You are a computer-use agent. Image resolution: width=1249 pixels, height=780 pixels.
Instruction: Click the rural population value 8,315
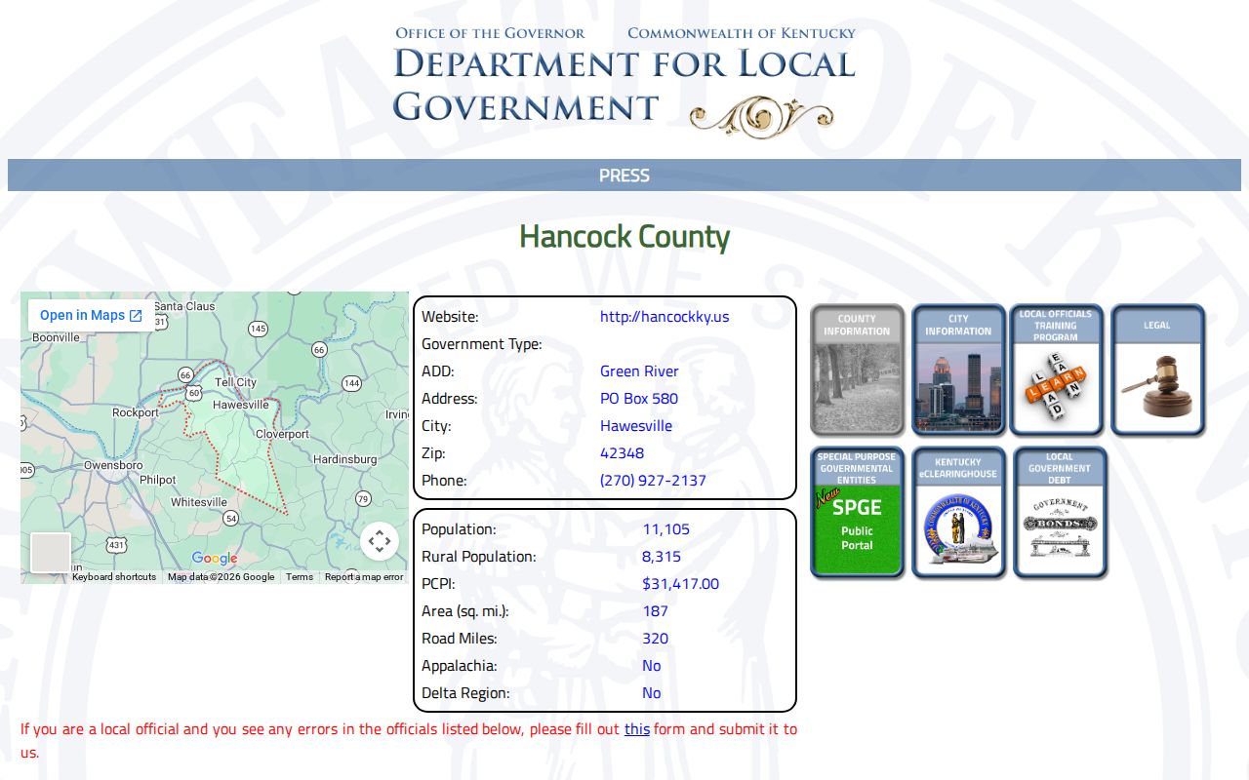(662, 557)
